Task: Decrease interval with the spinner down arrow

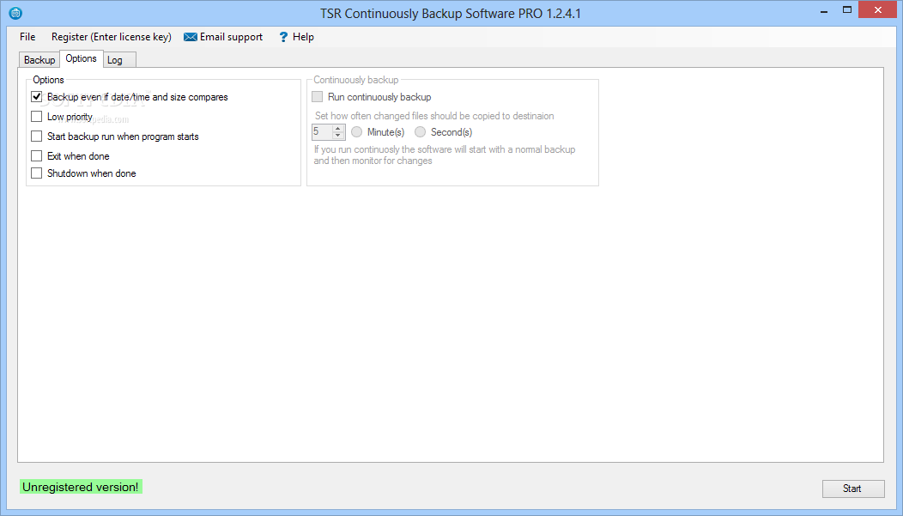Action: pyautogui.click(x=338, y=136)
